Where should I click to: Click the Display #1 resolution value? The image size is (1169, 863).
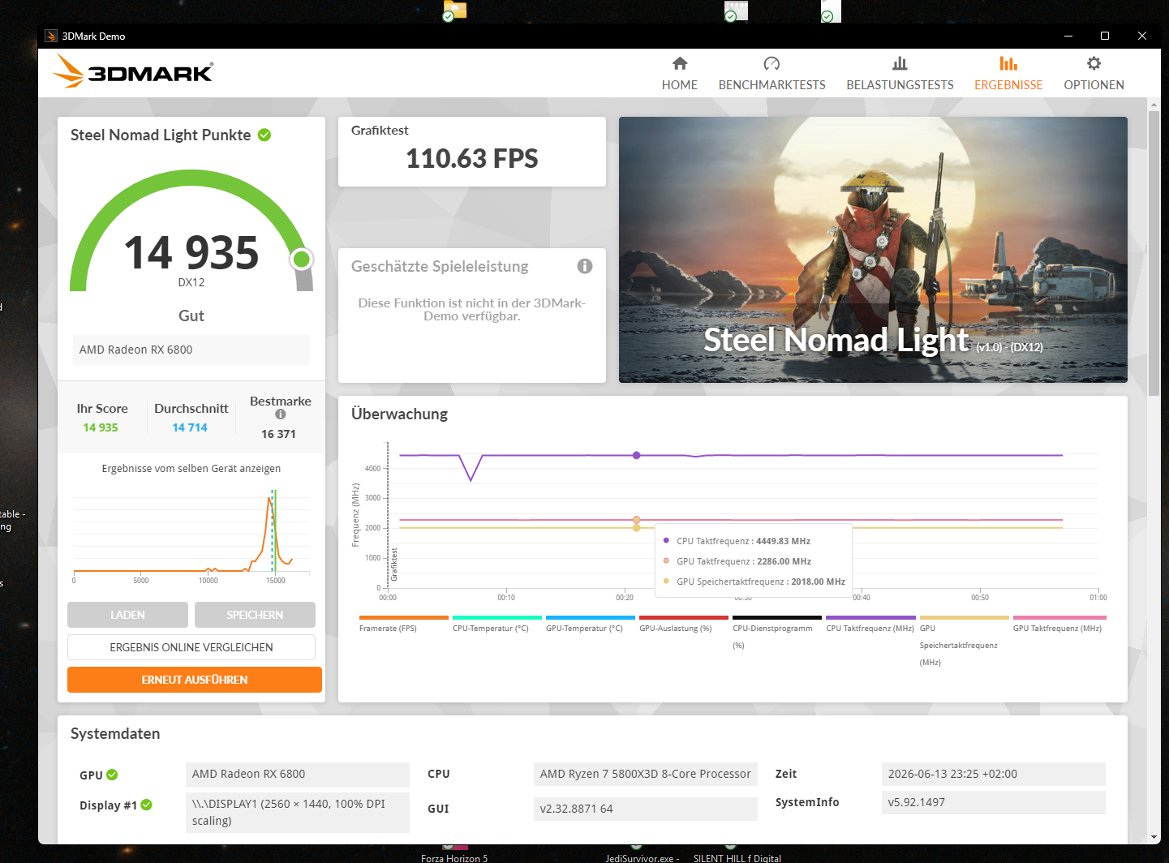click(x=298, y=813)
